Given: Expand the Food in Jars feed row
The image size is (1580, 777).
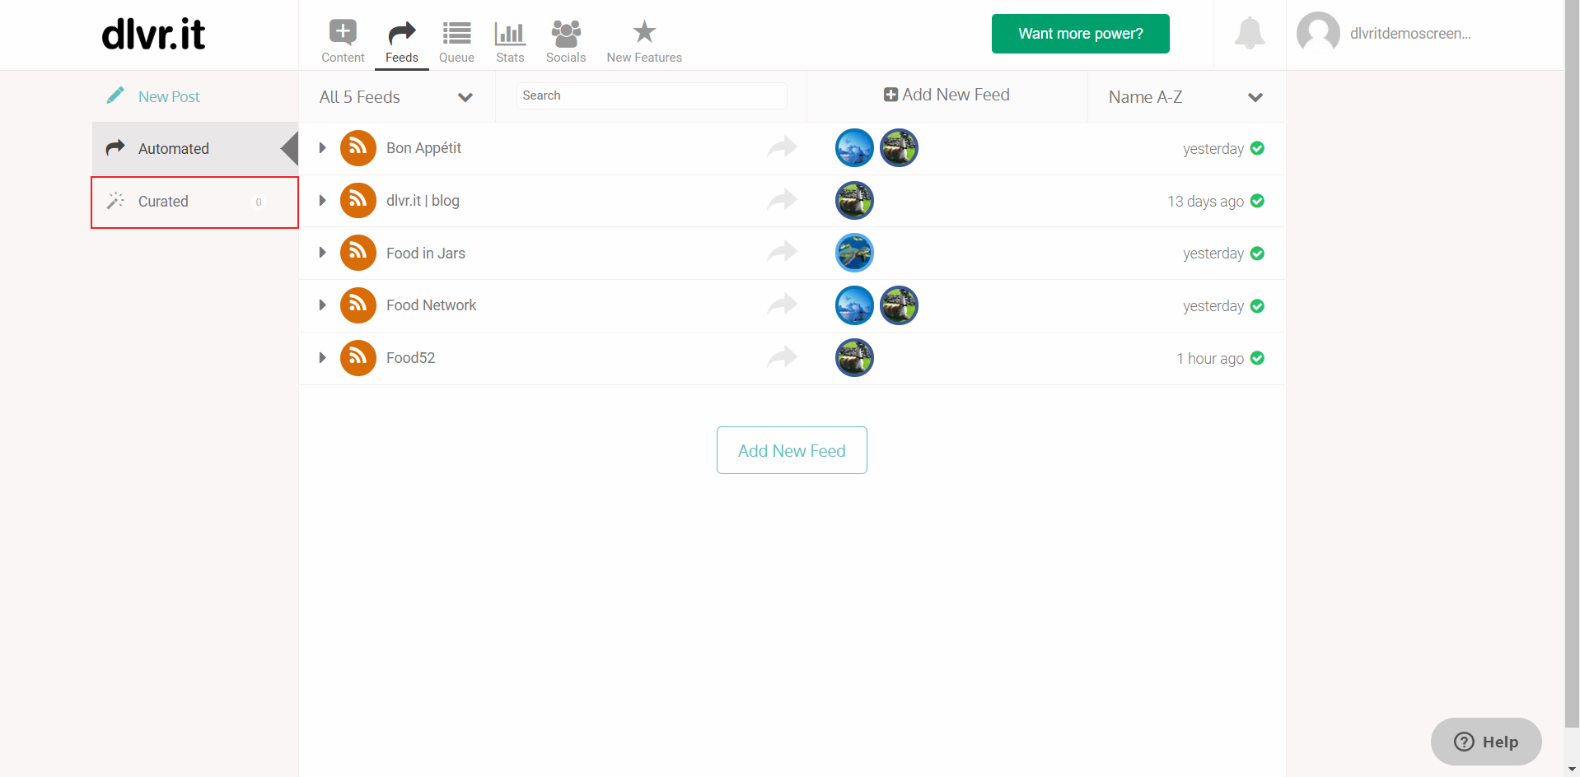Looking at the screenshot, I should click(322, 253).
